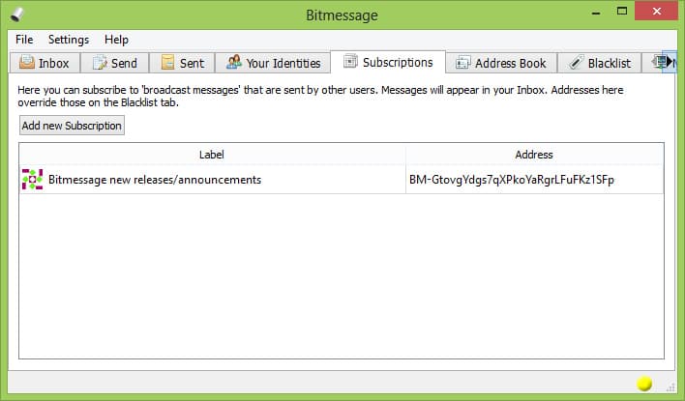This screenshot has width=685, height=401.
Task: Click the Add new Subscription button
Action: point(73,126)
